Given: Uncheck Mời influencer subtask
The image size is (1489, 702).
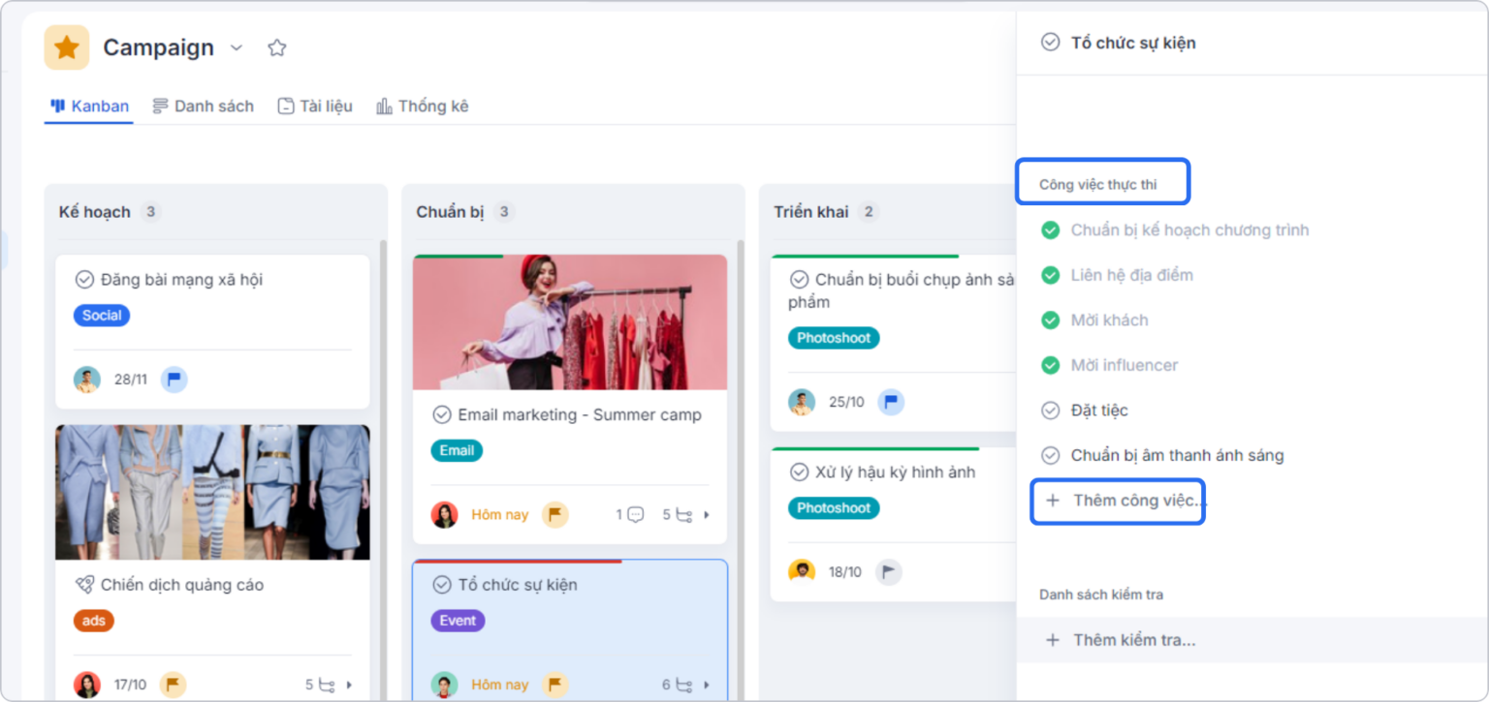Looking at the screenshot, I should pos(1050,365).
